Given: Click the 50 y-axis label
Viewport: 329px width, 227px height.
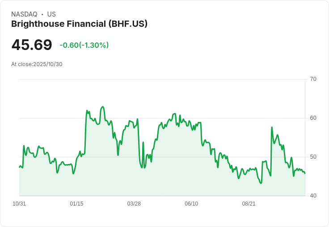Looking at the screenshot, I should [313, 157].
